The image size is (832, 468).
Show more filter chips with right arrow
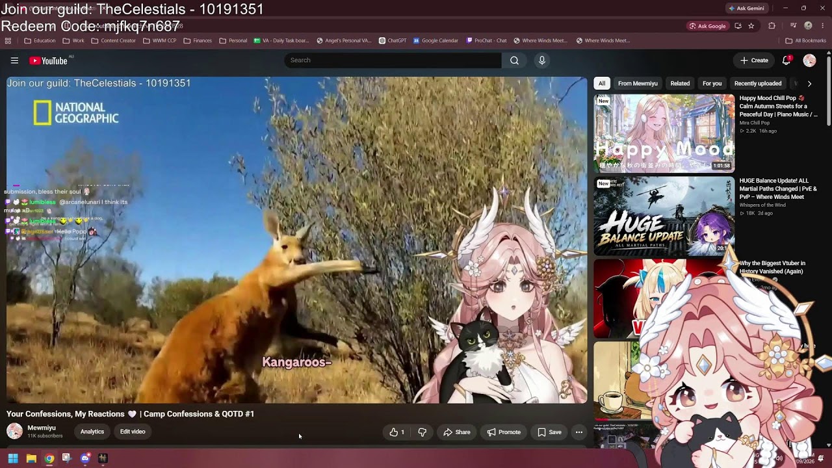point(809,83)
